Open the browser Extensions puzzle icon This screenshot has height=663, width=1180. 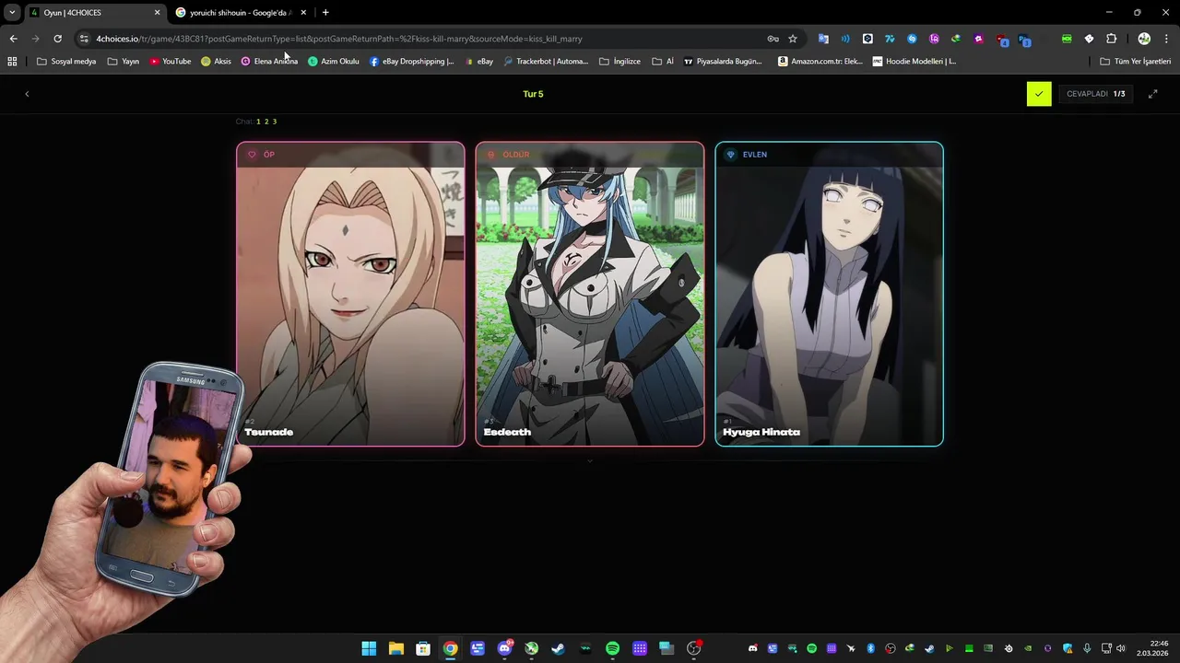pyautogui.click(x=1111, y=39)
